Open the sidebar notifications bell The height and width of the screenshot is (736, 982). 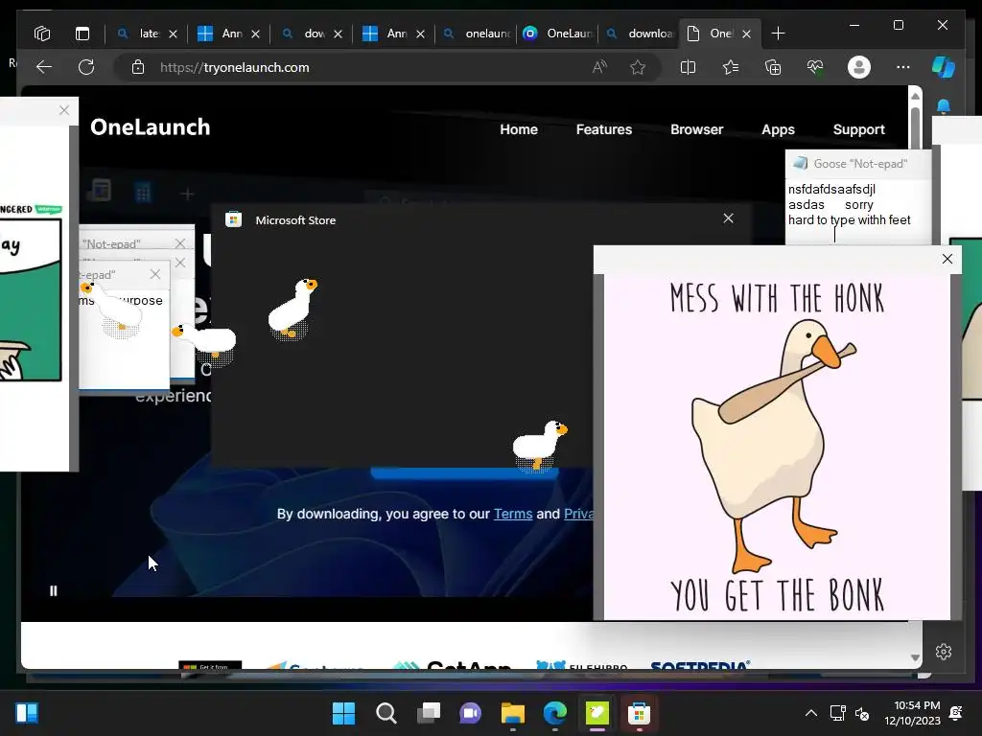click(944, 106)
